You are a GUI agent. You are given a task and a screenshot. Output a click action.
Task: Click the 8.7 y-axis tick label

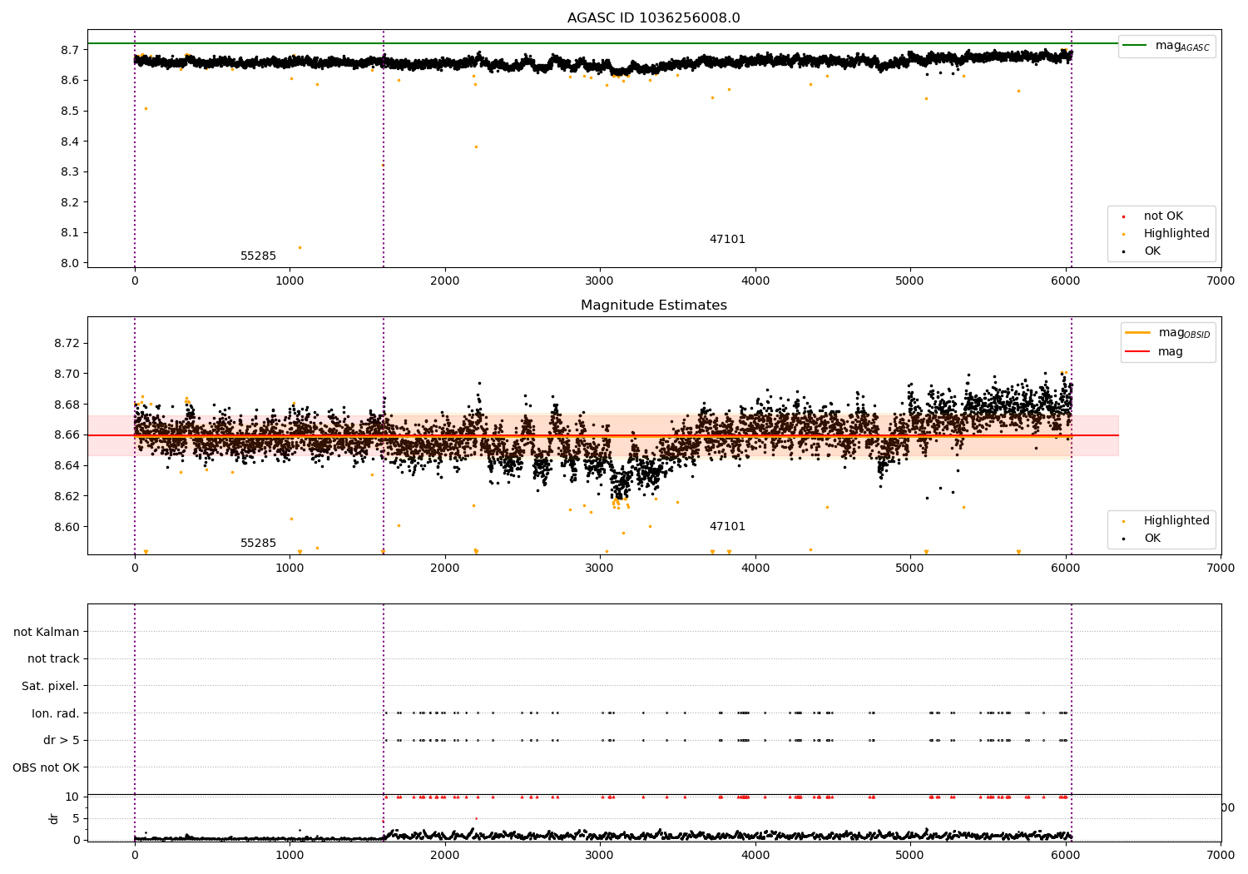pos(70,50)
